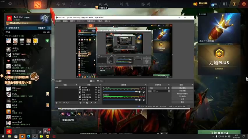Image resolution: width=248 pixels, height=139 pixels.
Task: Add a scene with the plus icon in 场景 panel
Action: [56, 103]
